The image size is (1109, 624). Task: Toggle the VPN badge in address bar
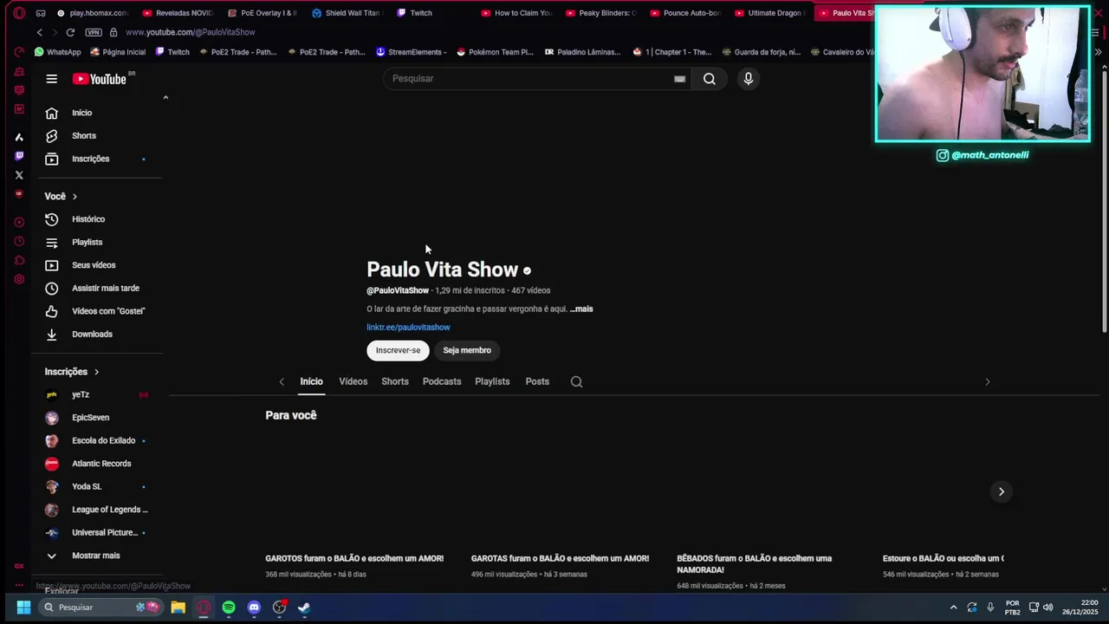(x=94, y=32)
